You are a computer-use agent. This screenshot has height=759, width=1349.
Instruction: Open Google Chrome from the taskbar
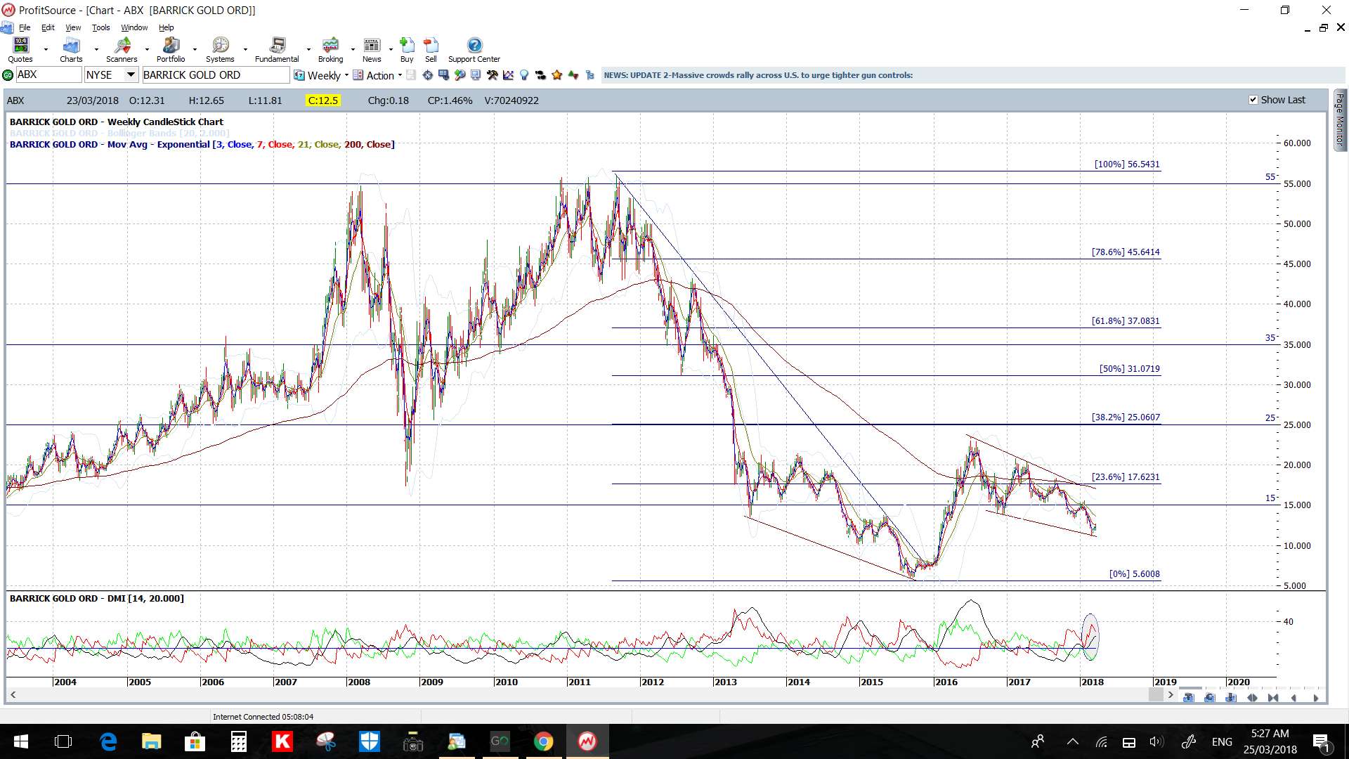(x=543, y=741)
